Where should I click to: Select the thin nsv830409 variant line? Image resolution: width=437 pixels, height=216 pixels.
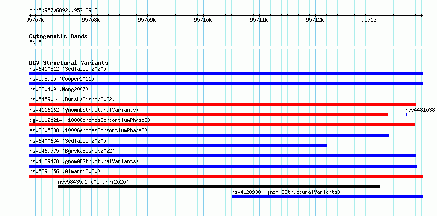[x=226, y=94]
